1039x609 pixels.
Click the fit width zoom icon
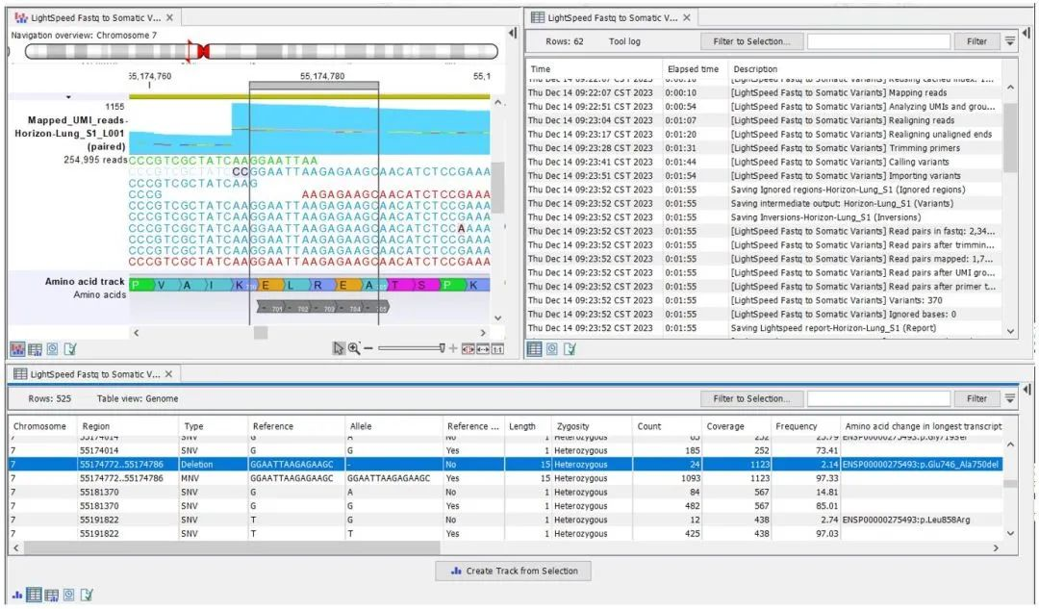click(483, 349)
